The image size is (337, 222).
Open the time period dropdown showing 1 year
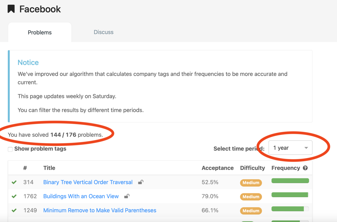[290, 148]
